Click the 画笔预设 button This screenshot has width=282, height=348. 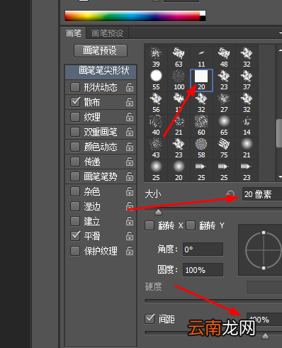(101, 50)
